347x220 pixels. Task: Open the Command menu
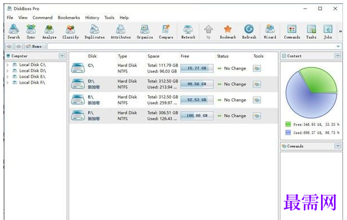coord(42,17)
